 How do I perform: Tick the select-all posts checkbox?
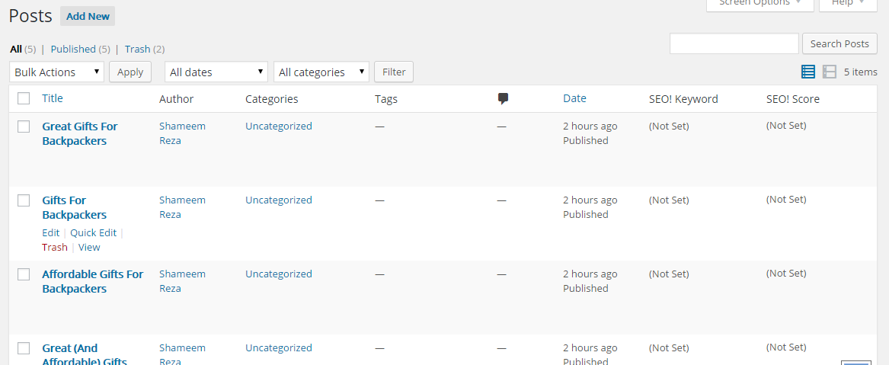tap(24, 98)
